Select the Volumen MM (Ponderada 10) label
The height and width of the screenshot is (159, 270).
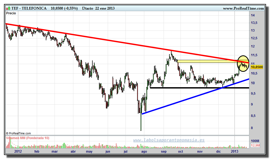[28, 138]
